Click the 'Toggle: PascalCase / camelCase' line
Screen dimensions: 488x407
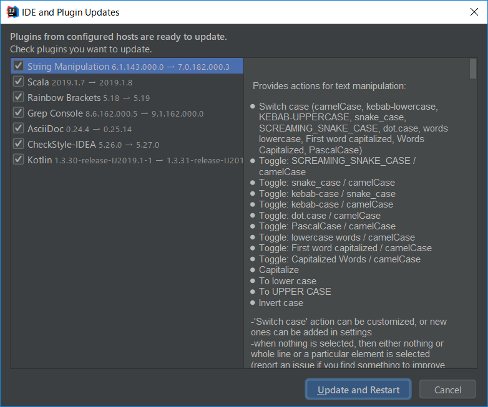(327, 226)
